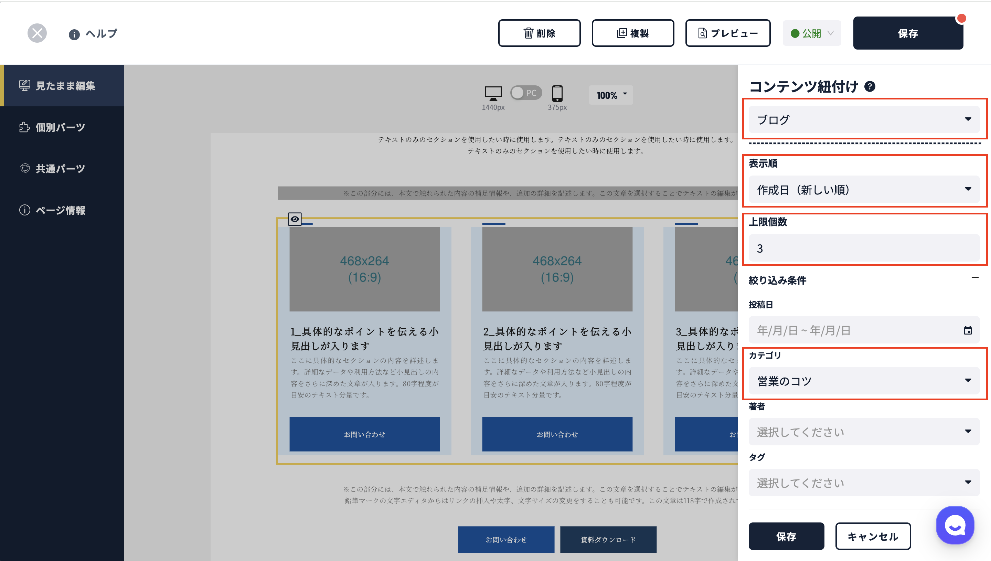Click the second 468x264 image placeholder

tap(557, 269)
